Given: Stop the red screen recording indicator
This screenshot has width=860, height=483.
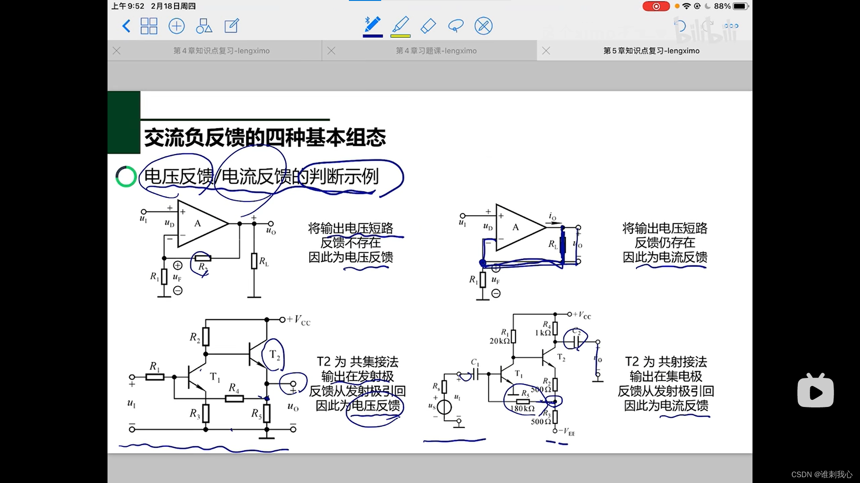Looking at the screenshot, I should 656,6.
